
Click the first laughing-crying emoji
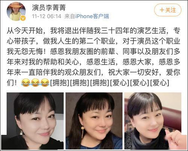coord(26,83)
